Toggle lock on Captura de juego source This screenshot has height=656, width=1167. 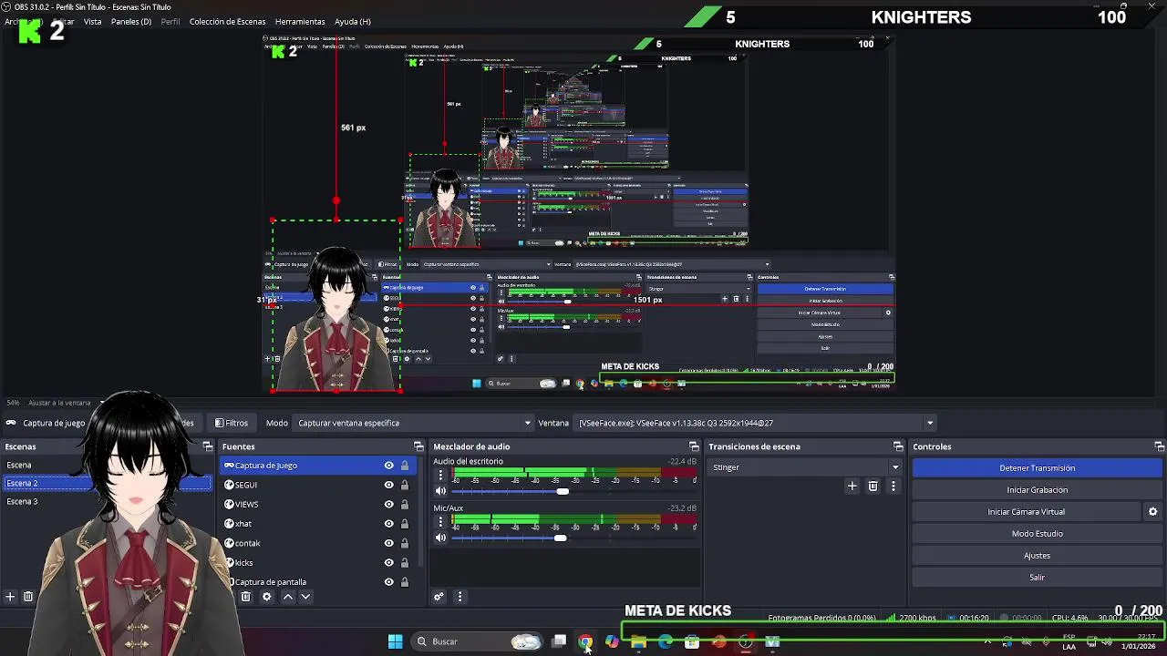click(405, 466)
